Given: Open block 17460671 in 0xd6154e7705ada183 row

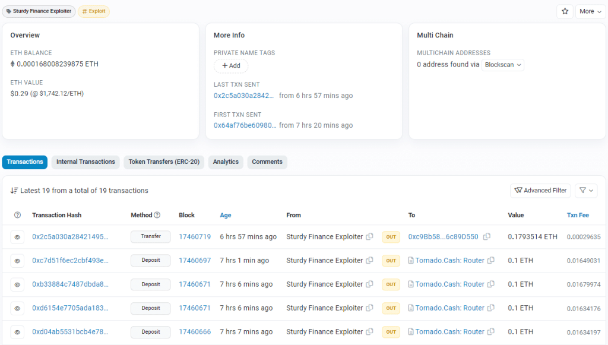Looking at the screenshot, I should click(x=195, y=308).
